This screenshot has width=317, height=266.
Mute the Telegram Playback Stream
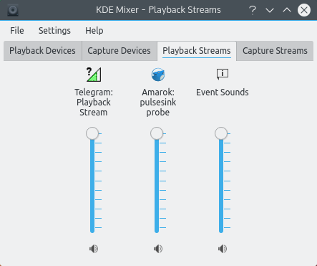[94, 249]
